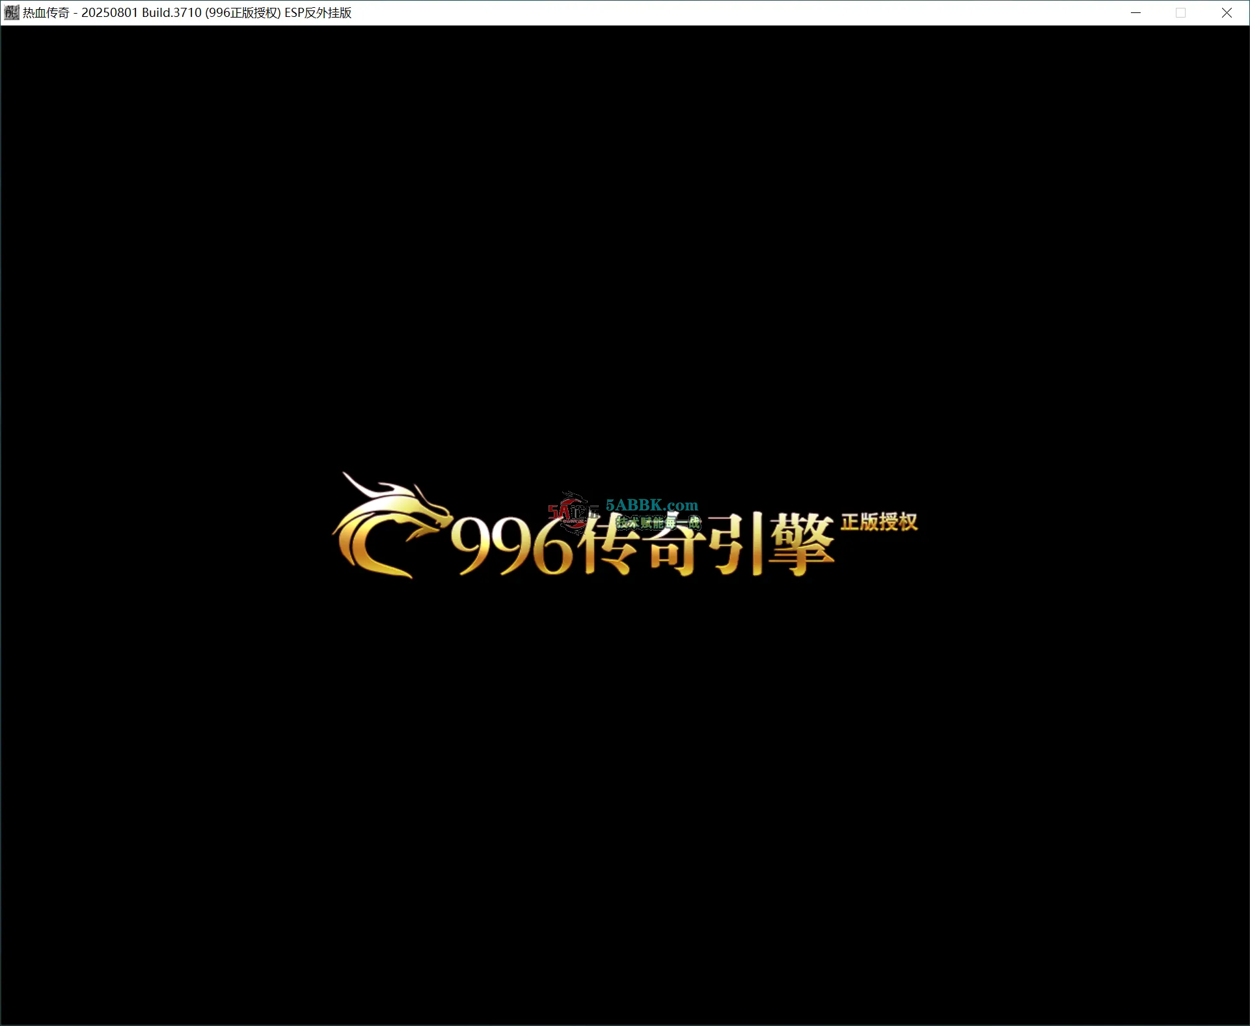
Task: Click the window title text 热血传奇
Action: (46, 13)
